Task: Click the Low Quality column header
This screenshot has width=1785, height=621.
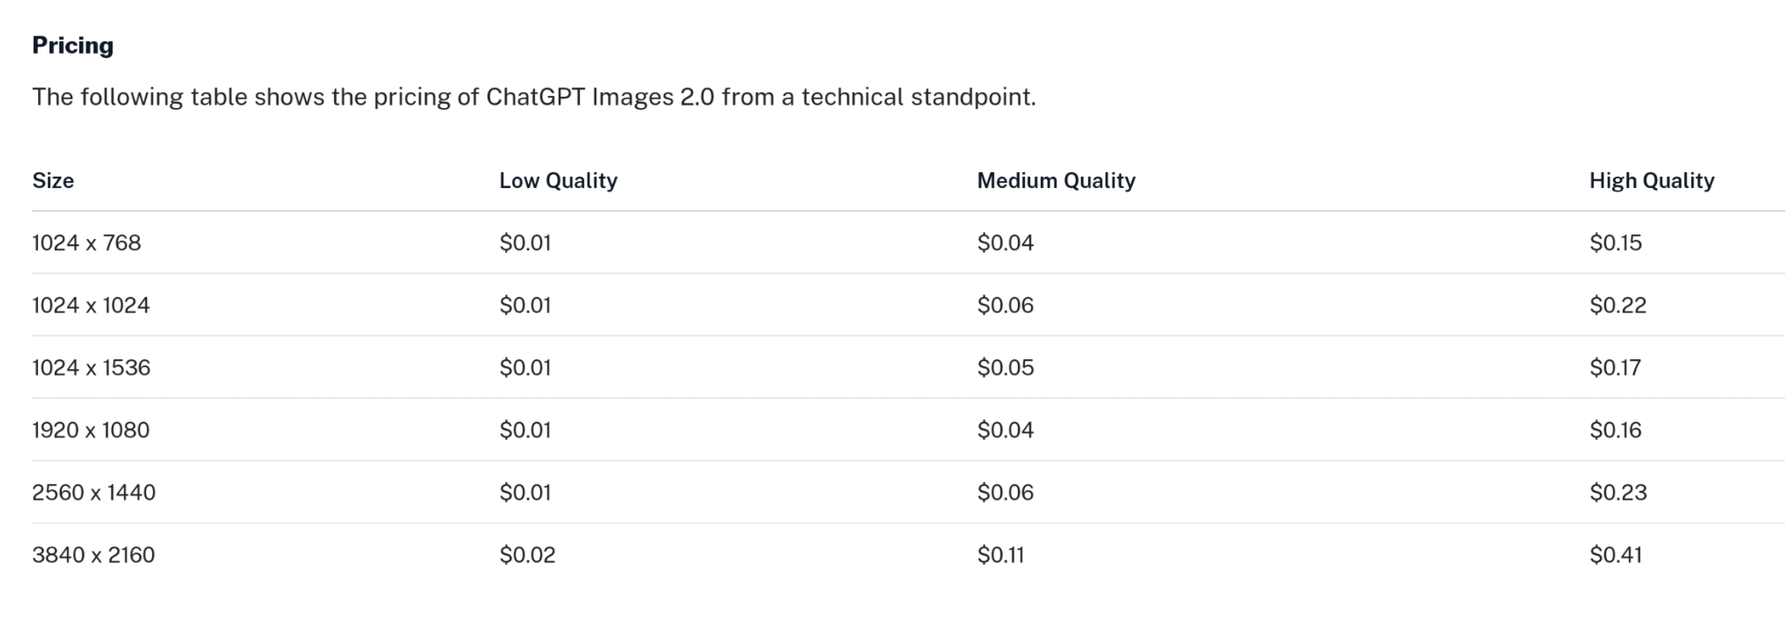Action: click(x=558, y=180)
